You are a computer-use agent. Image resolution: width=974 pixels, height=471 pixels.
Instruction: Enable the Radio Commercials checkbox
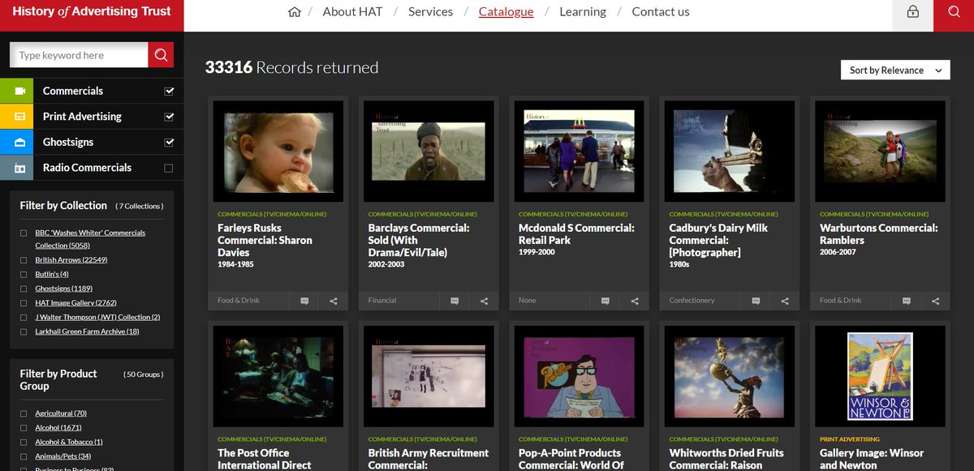tap(169, 168)
